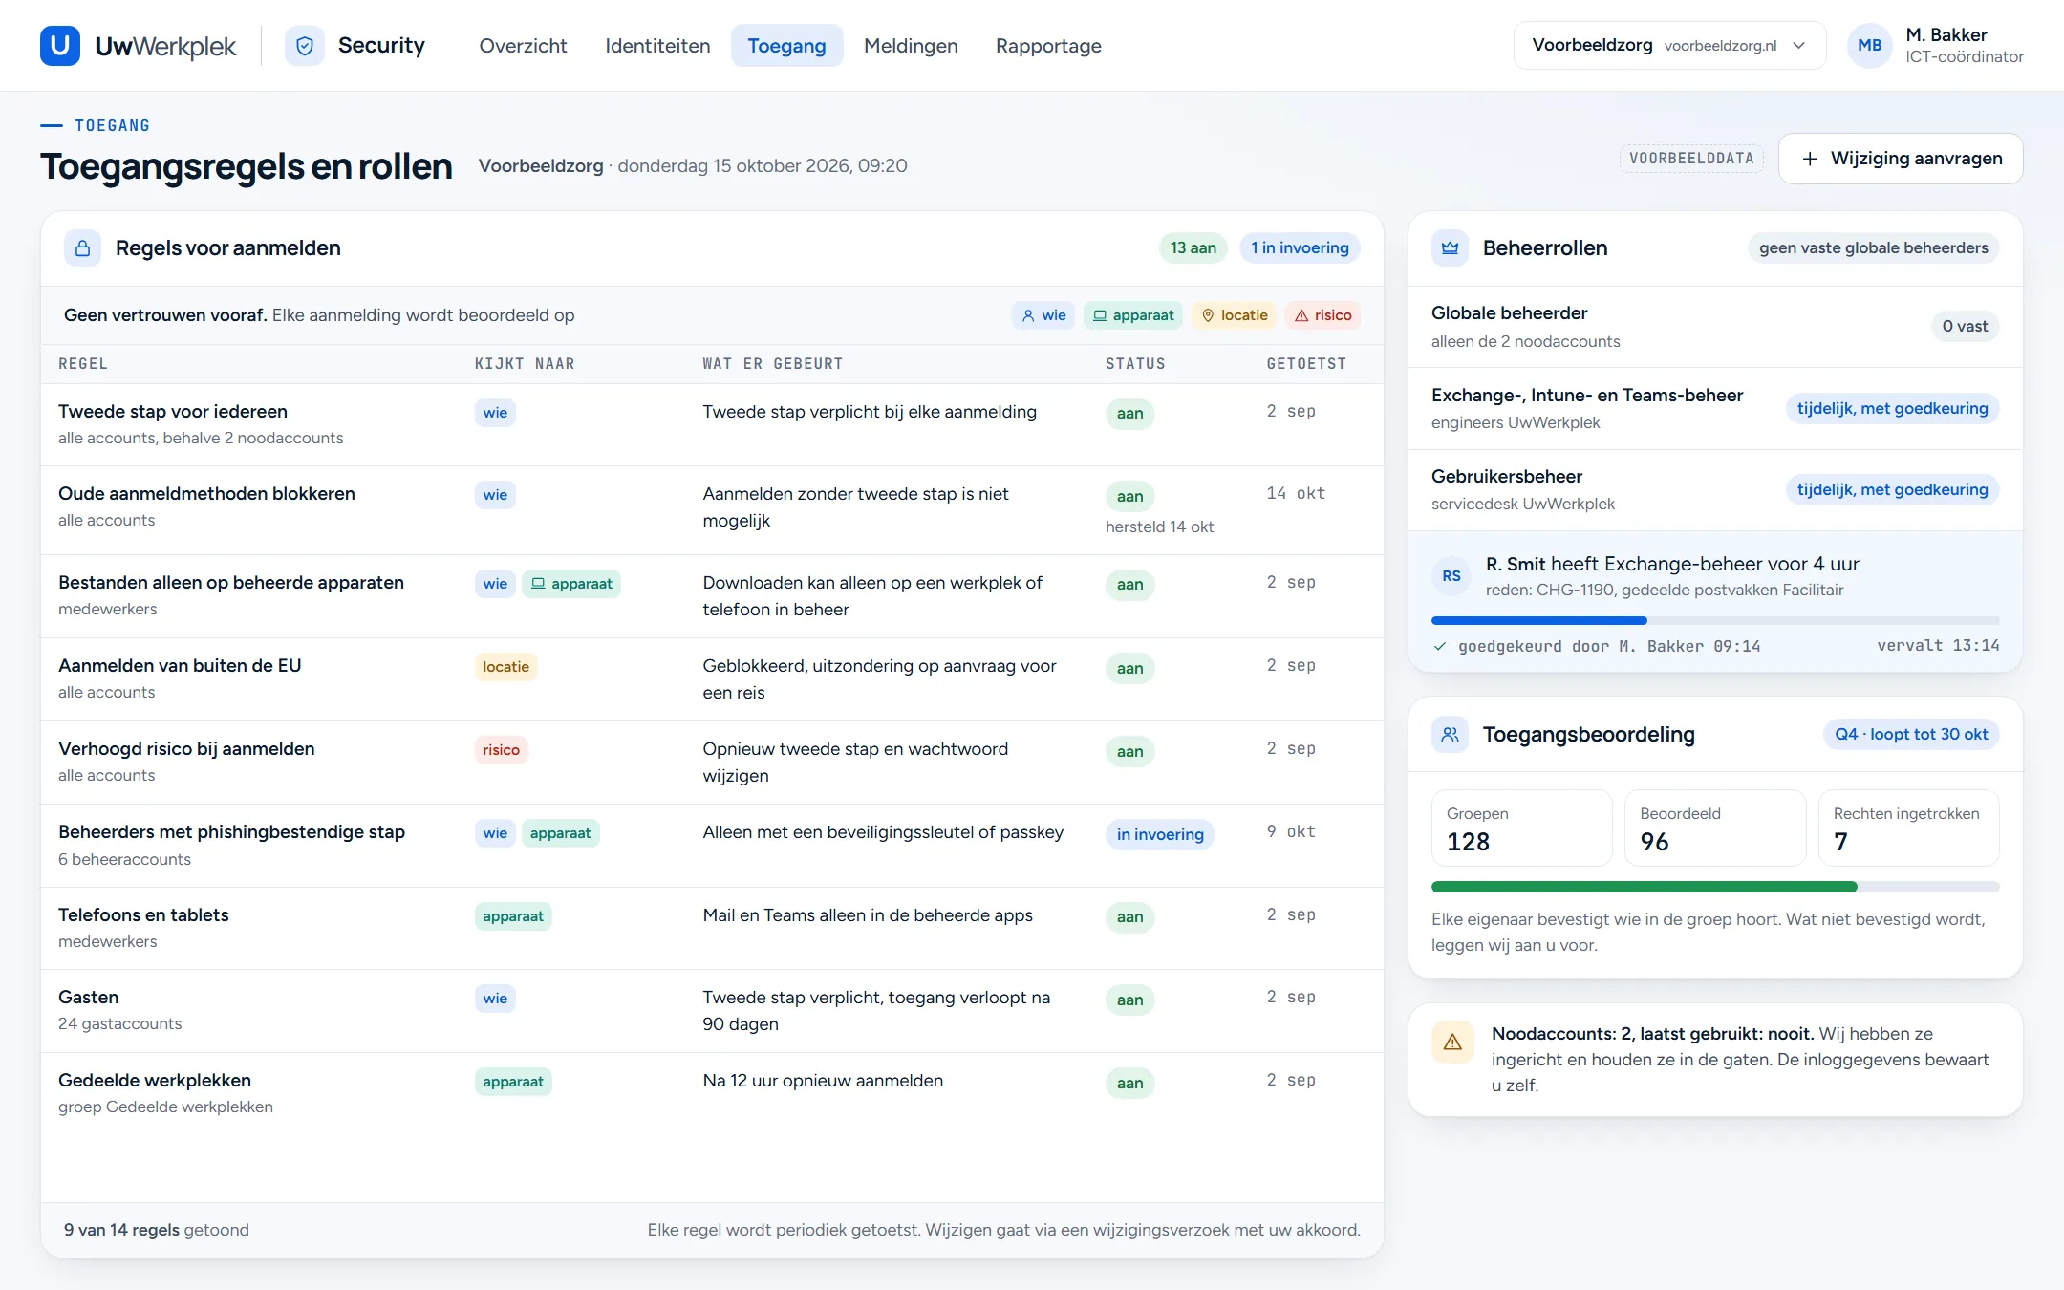Click the Beoordeeld 96 stat tile

[1715, 828]
